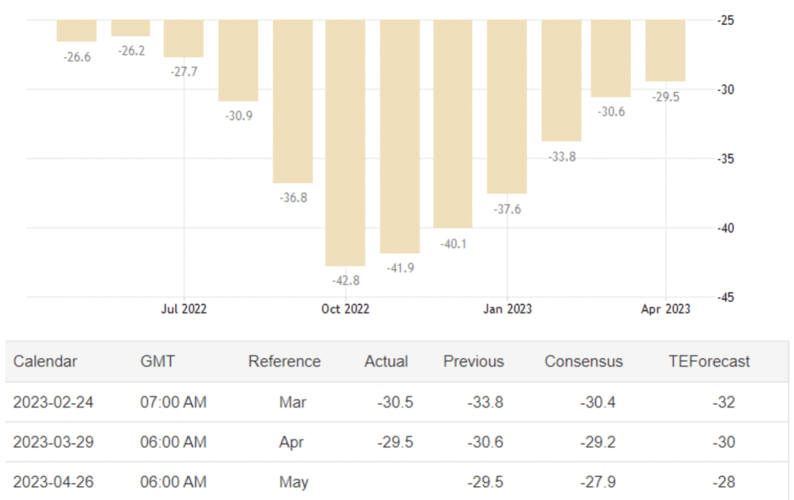Select the -27.7 chart bar
The height and width of the screenshot is (500, 794).
tap(183, 38)
